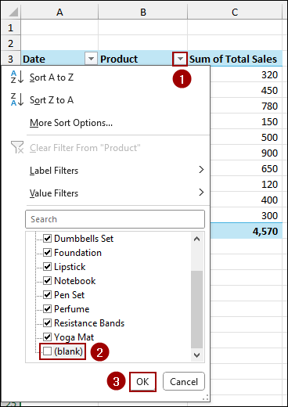Select row 2 header
288x407 pixels.
pyautogui.click(x=10, y=43)
